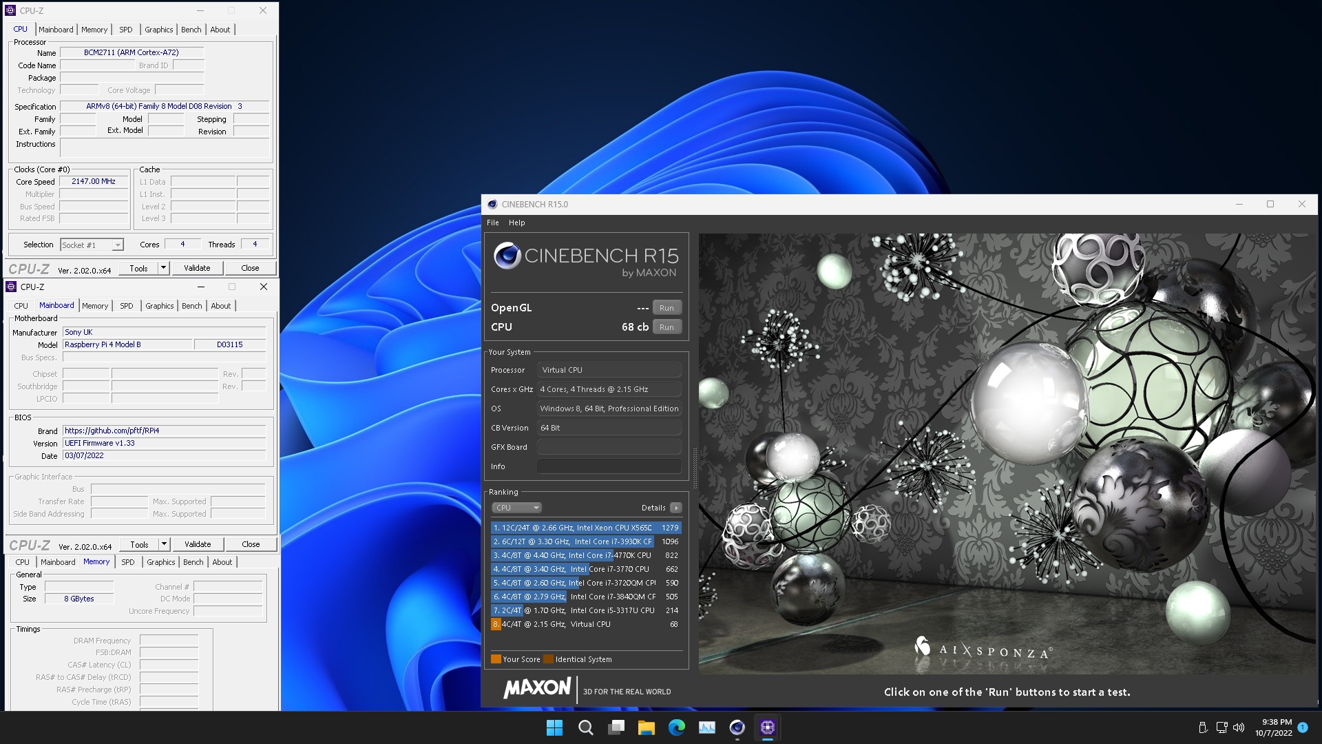Select ranking entry Intel Core i7-3840QM
Screen dimensions: 1322x744
pyautogui.click(x=586, y=597)
